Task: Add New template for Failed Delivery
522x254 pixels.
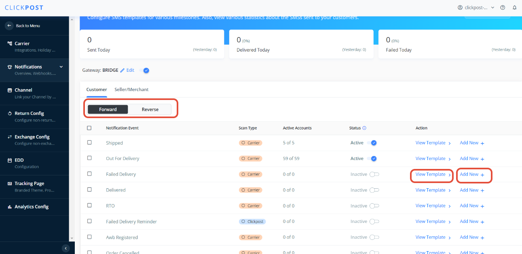Action: 472,174
